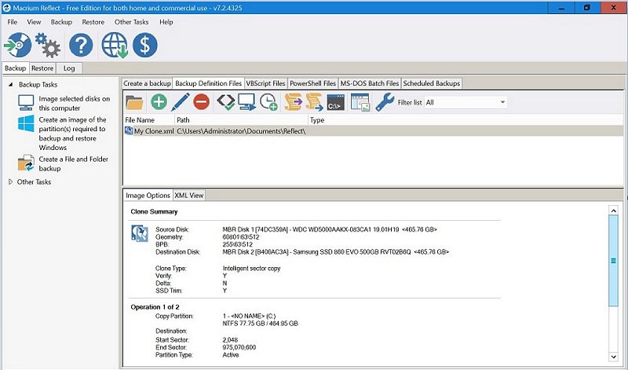This screenshot has width=628, height=370.
Task: Switch to Scheduled Backups tab
Action: [431, 83]
